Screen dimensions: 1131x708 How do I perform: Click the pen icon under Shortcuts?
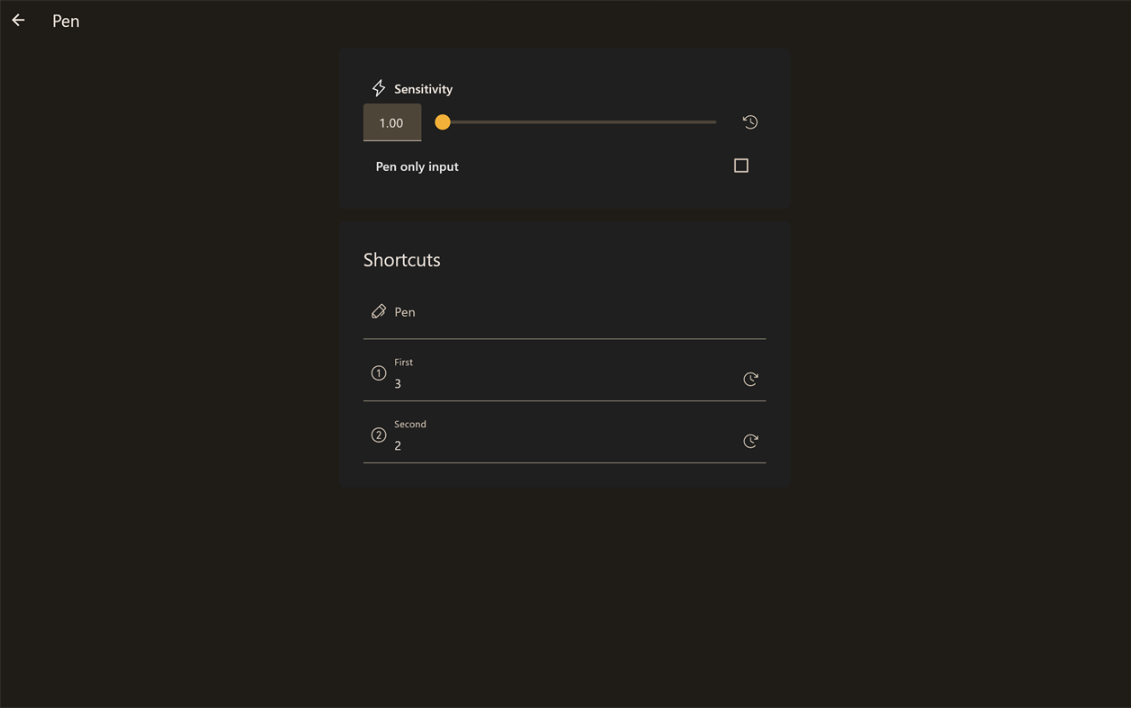click(379, 310)
